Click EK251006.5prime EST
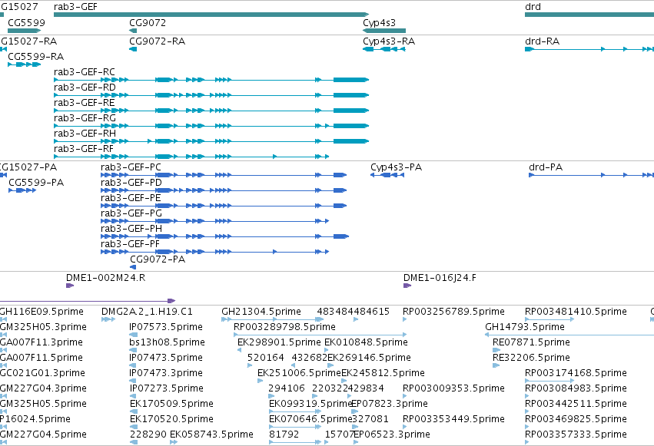 click(260, 381)
